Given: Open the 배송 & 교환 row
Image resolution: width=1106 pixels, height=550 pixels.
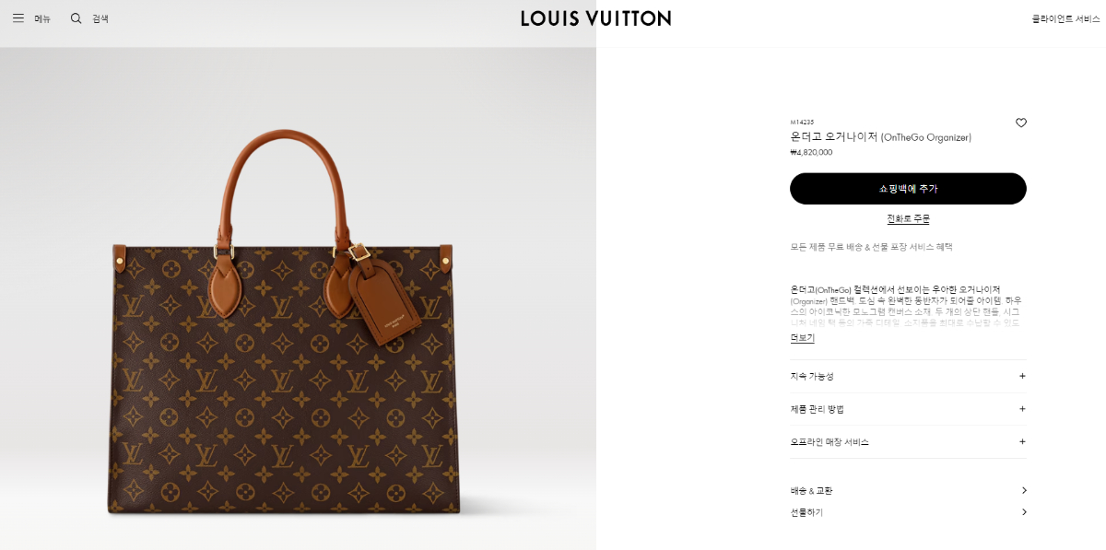Looking at the screenshot, I should 908,490.
